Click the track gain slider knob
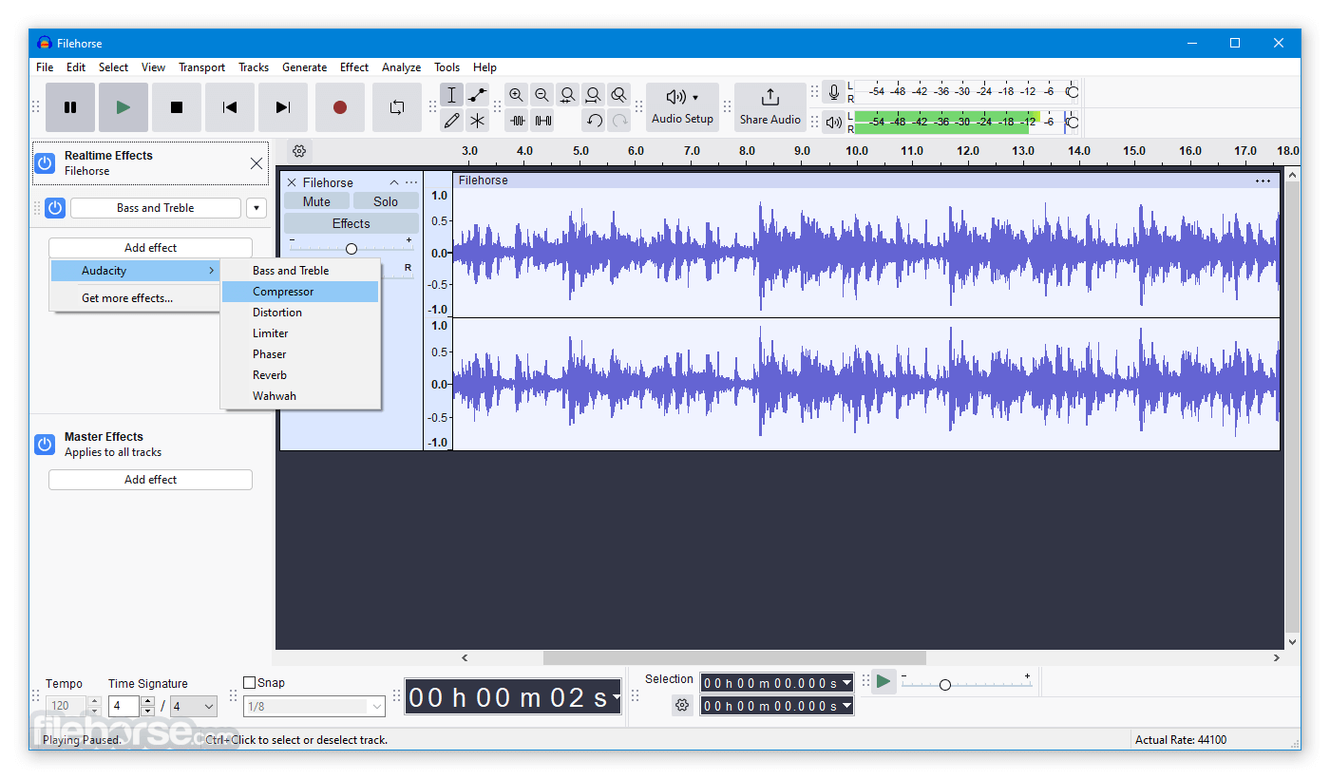The height and width of the screenshot is (779, 1330). click(x=351, y=248)
